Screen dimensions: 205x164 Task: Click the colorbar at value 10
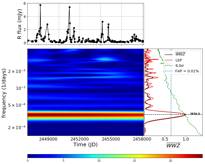(x=99, y=156)
